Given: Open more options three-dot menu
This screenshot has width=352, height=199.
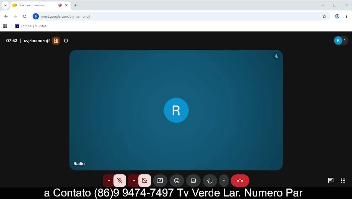Looking at the screenshot, I should pyautogui.click(x=224, y=181).
